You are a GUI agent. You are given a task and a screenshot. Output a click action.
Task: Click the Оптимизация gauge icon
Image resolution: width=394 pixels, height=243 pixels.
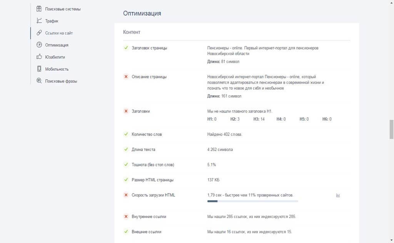point(39,45)
